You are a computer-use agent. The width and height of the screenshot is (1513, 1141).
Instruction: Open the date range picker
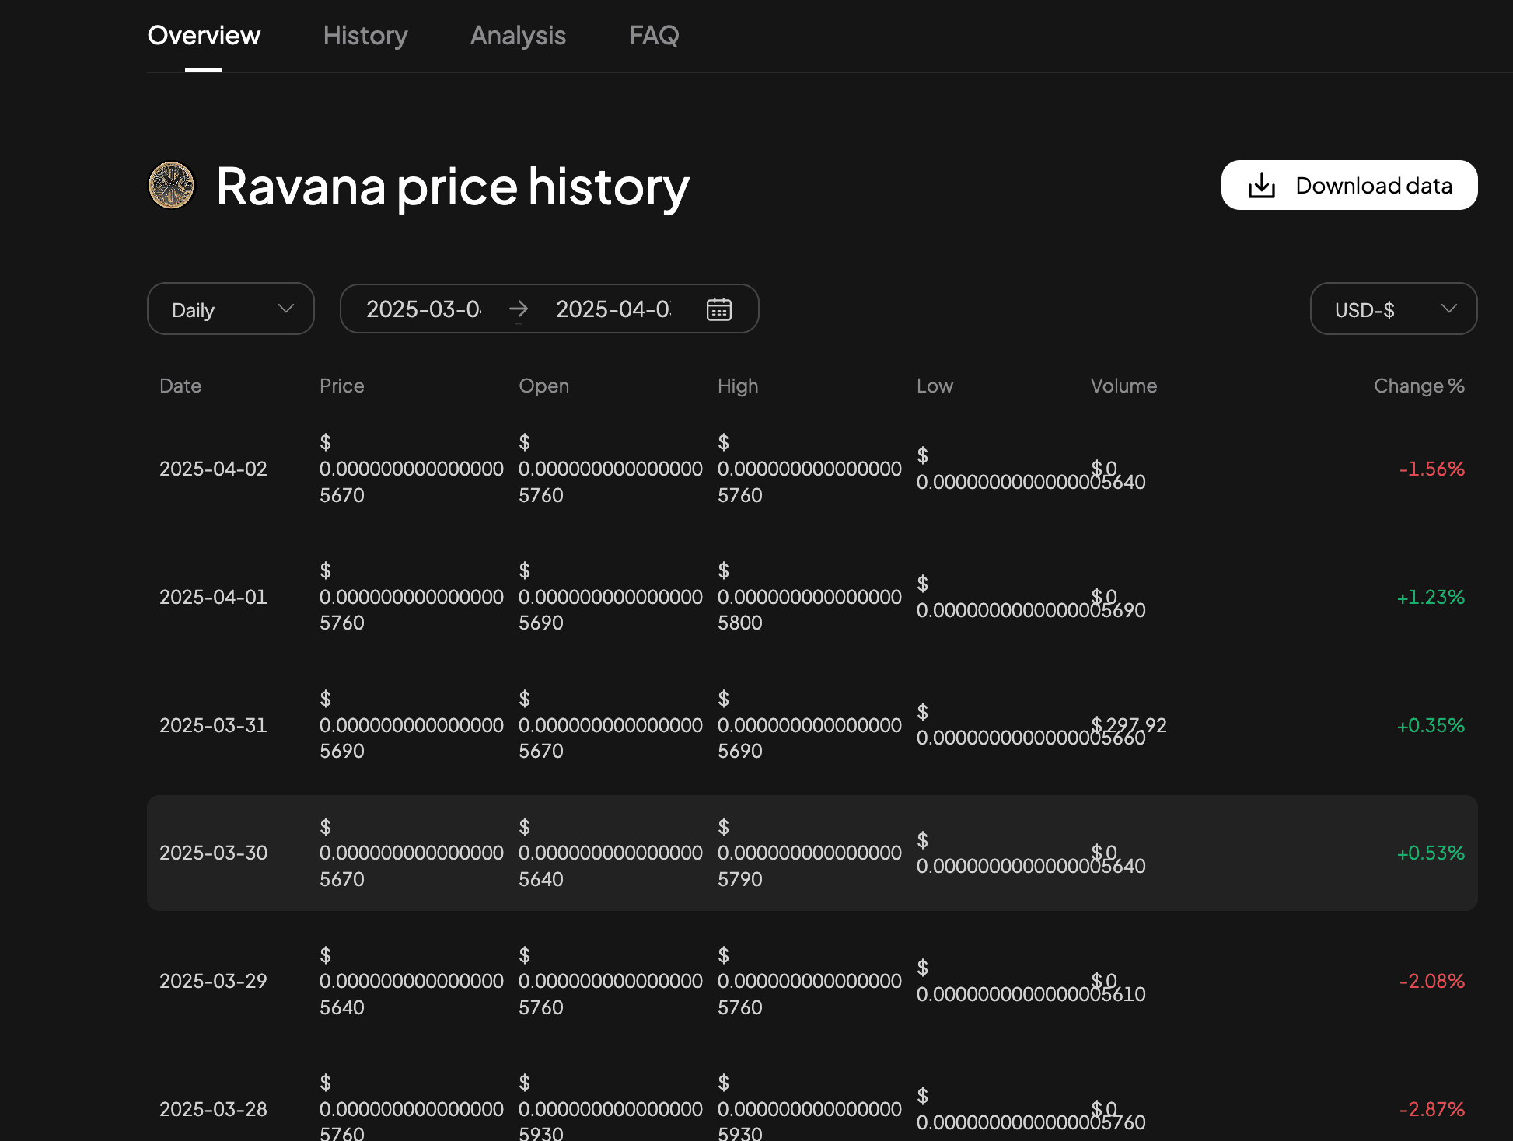tap(549, 309)
